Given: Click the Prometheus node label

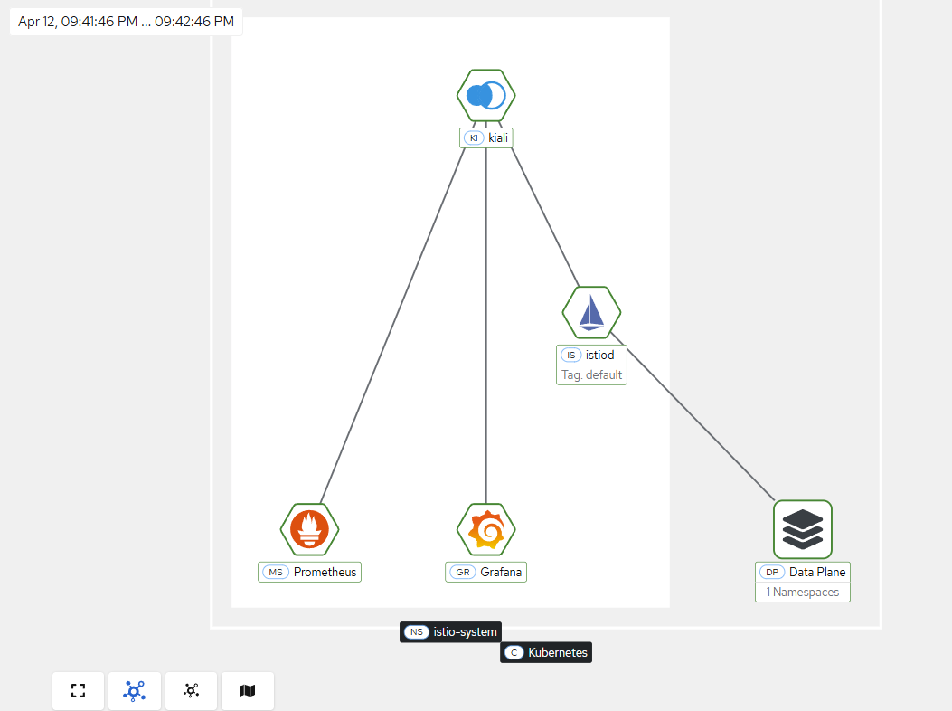Looking at the screenshot, I should [309, 572].
